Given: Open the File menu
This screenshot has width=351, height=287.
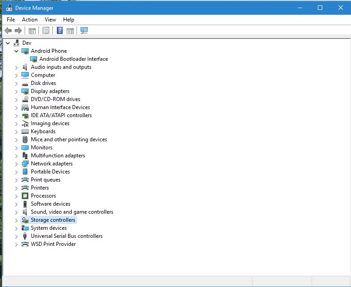Looking at the screenshot, I should 11,20.
